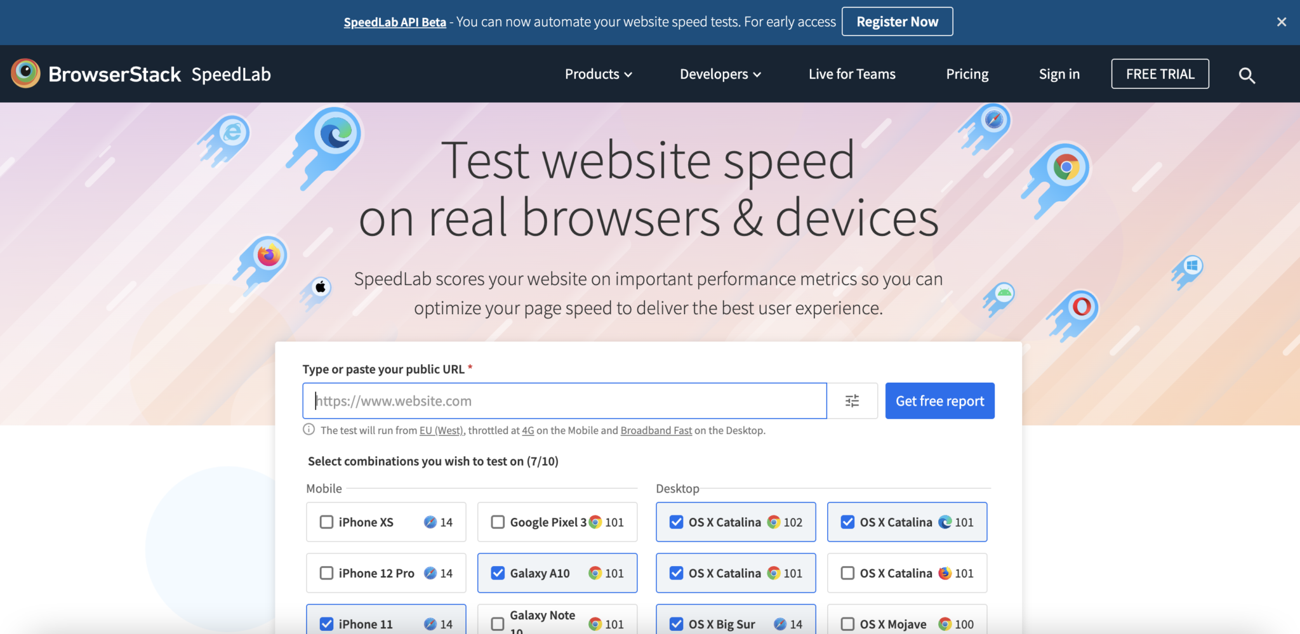This screenshot has width=1300, height=634.
Task: Click Get free report button
Action: point(939,400)
